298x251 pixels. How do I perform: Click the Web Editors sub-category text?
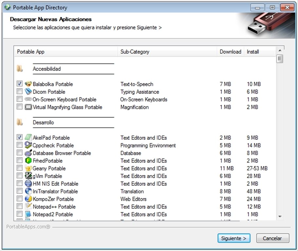point(133,199)
